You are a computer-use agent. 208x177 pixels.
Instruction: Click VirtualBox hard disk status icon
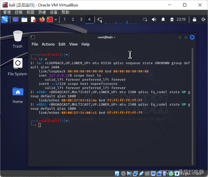click(x=117, y=173)
